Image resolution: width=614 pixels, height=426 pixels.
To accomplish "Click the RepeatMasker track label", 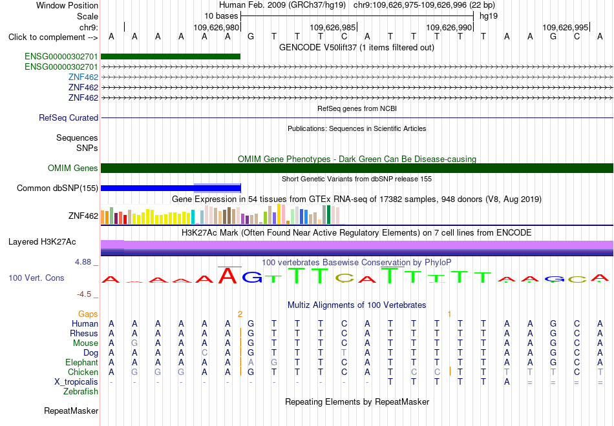I will (x=71, y=411).
